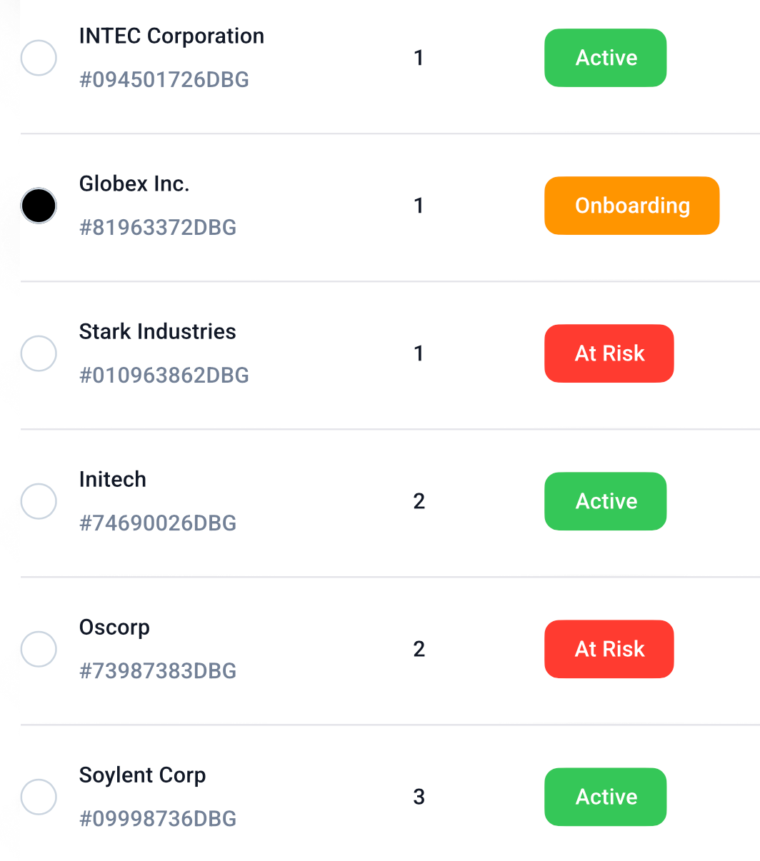Click ID #09998736DBG under Soylent Corp
The height and width of the screenshot is (861, 760).
(158, 818)
